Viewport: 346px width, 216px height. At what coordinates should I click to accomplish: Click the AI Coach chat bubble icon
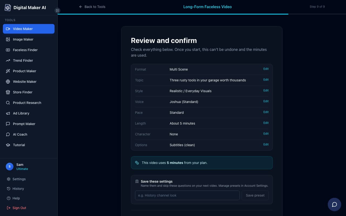[x=8, y=134]
